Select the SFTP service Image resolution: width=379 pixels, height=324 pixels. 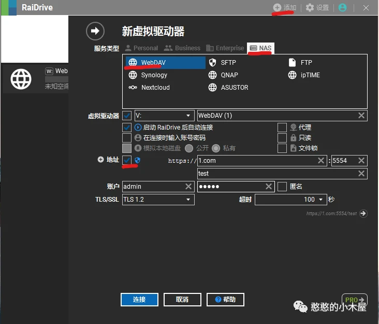pyautogui.click(x=222, y=62)
